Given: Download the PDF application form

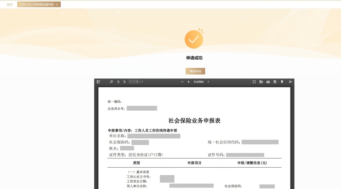Looking at the screenshot, I should tap(275, 82).
